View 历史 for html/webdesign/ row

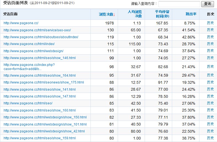[210, 51]
